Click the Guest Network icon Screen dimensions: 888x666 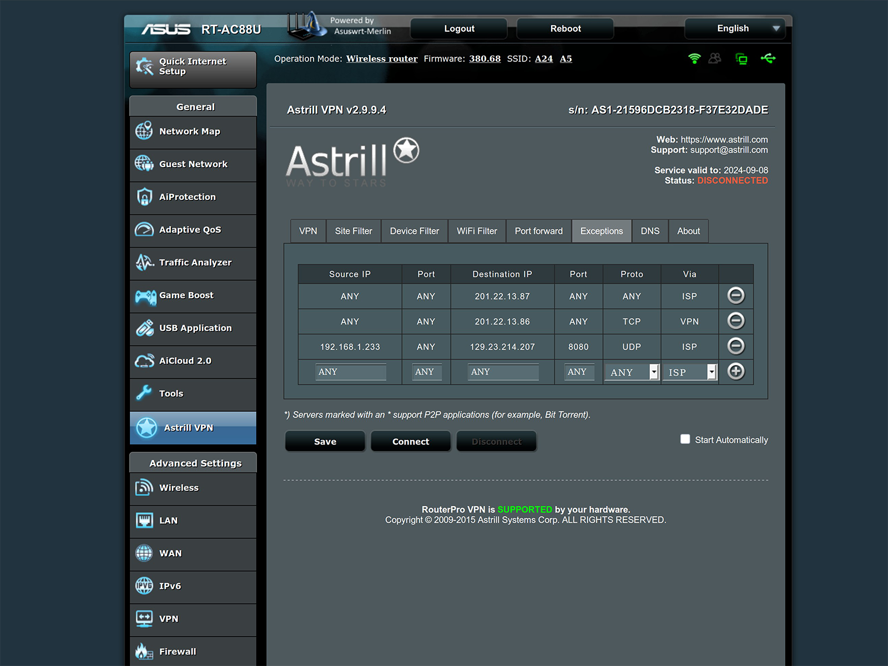point(144,164)
